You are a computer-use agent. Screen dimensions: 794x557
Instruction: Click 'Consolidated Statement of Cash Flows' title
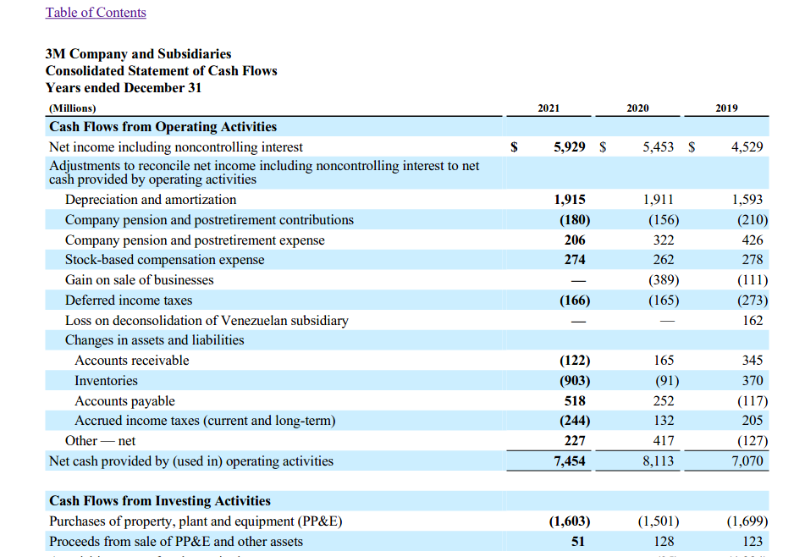161,71
